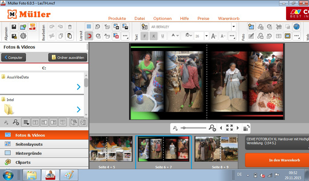Viewport: 309px width, 181px height.
Task: Click the increase font size icon
Action: [x=213, y=36]
